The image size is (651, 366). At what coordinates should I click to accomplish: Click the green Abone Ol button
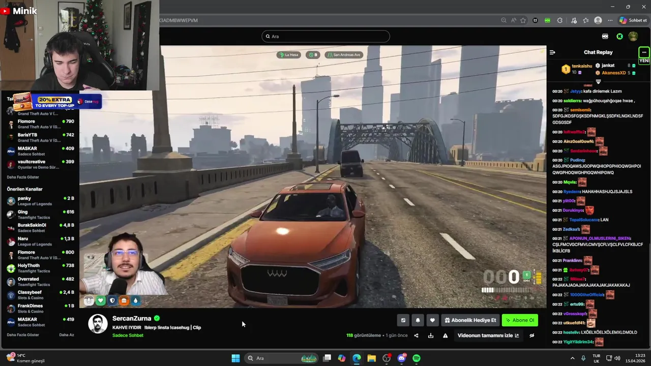pos(520,320)
